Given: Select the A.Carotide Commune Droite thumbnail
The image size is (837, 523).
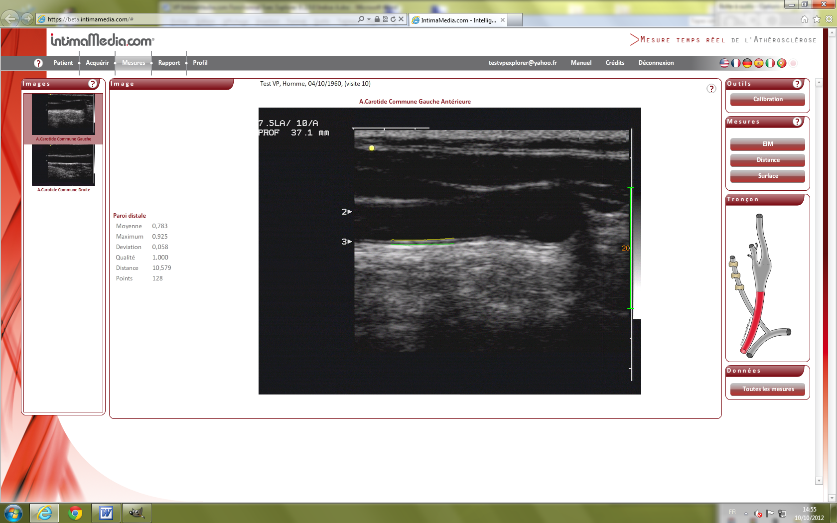Looking at the screenshot, I should 63,166.
